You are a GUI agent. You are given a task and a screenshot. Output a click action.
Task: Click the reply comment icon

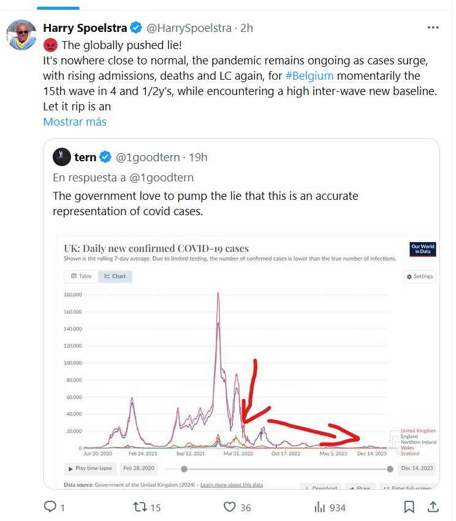click(x=50, y=507)
